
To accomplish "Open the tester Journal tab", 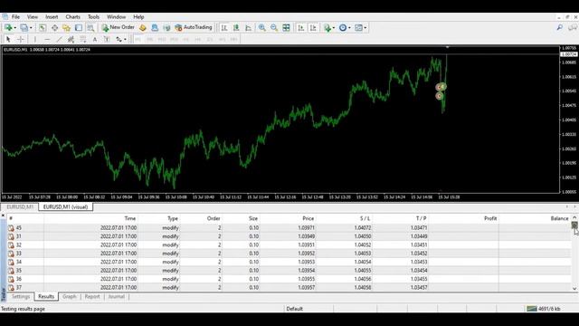I will point(117,296).
